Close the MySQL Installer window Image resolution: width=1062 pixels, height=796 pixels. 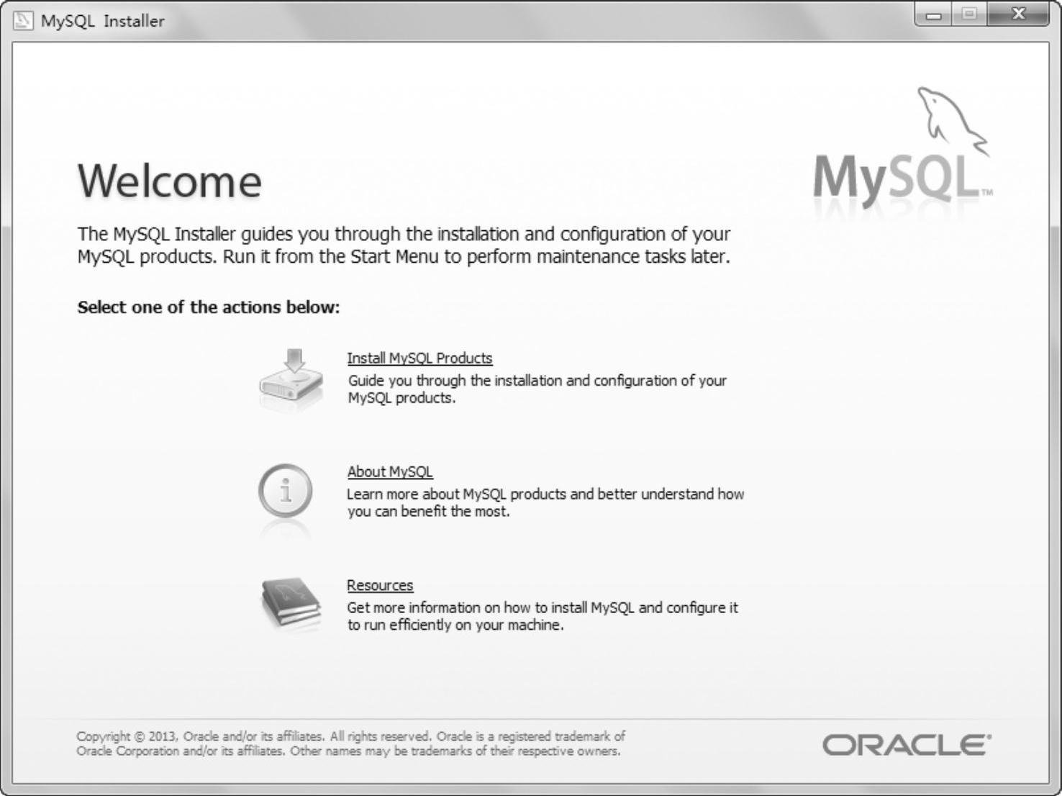(x=1018, y=15)
